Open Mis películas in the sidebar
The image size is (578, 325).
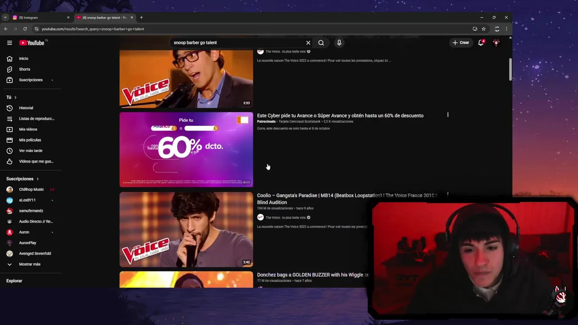point(30,140)
